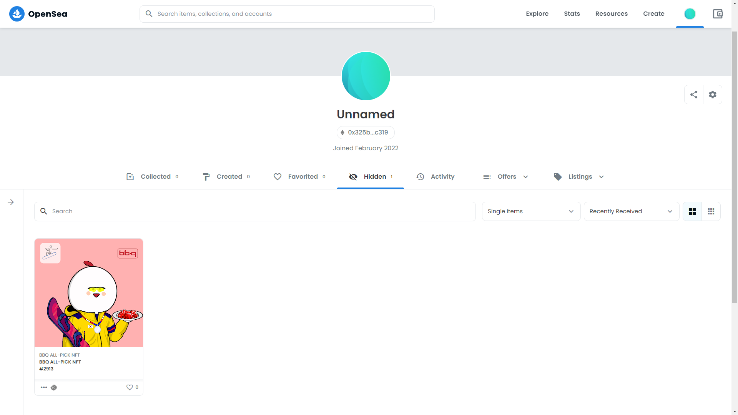Switch to the Collected tab

pyautogui.click(x=153, y=177)
